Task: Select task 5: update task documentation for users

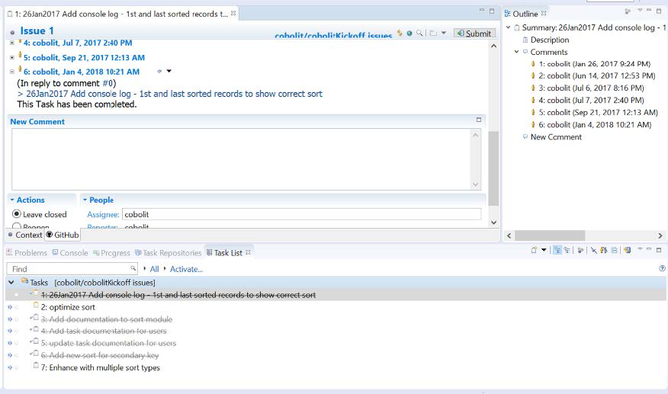Action: [108, 343]
